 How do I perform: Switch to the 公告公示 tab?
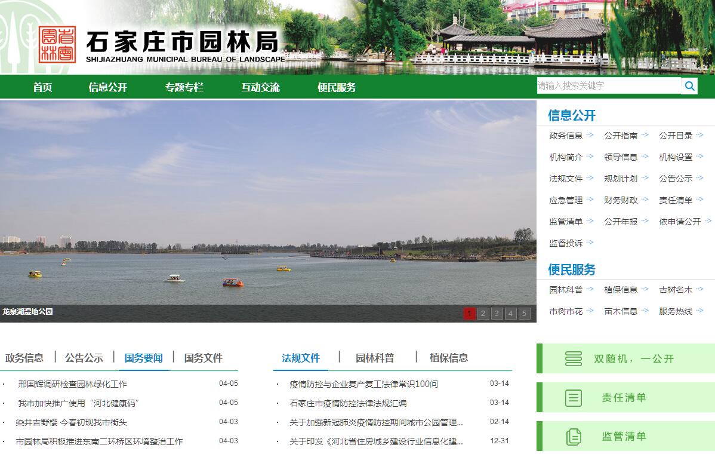[x=84, y=358]
